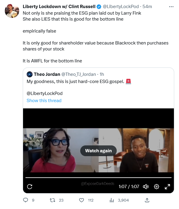
Task: Open video settings gear icon
Action: [x=157, y=187]
